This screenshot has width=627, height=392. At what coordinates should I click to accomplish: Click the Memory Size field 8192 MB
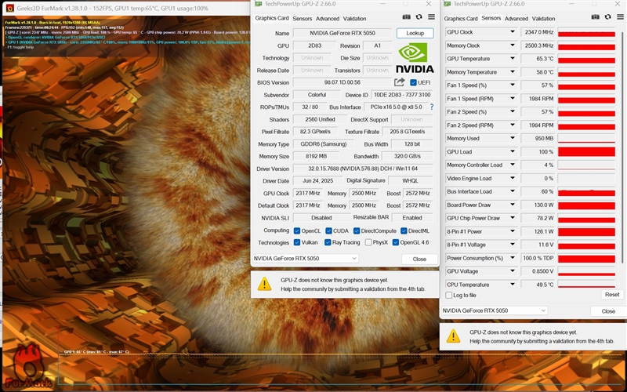(317, 156)
